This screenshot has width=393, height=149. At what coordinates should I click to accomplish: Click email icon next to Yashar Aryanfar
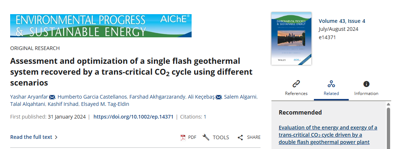pos(52,96)
